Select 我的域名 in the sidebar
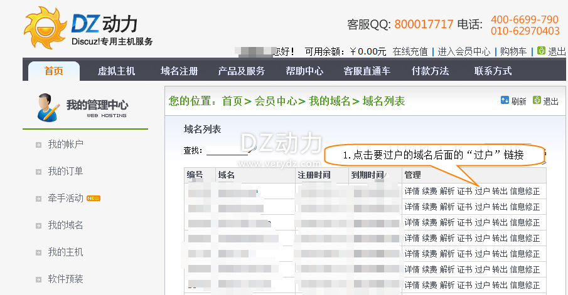This screenshot has height=295, width=568. tap(65, 225)
